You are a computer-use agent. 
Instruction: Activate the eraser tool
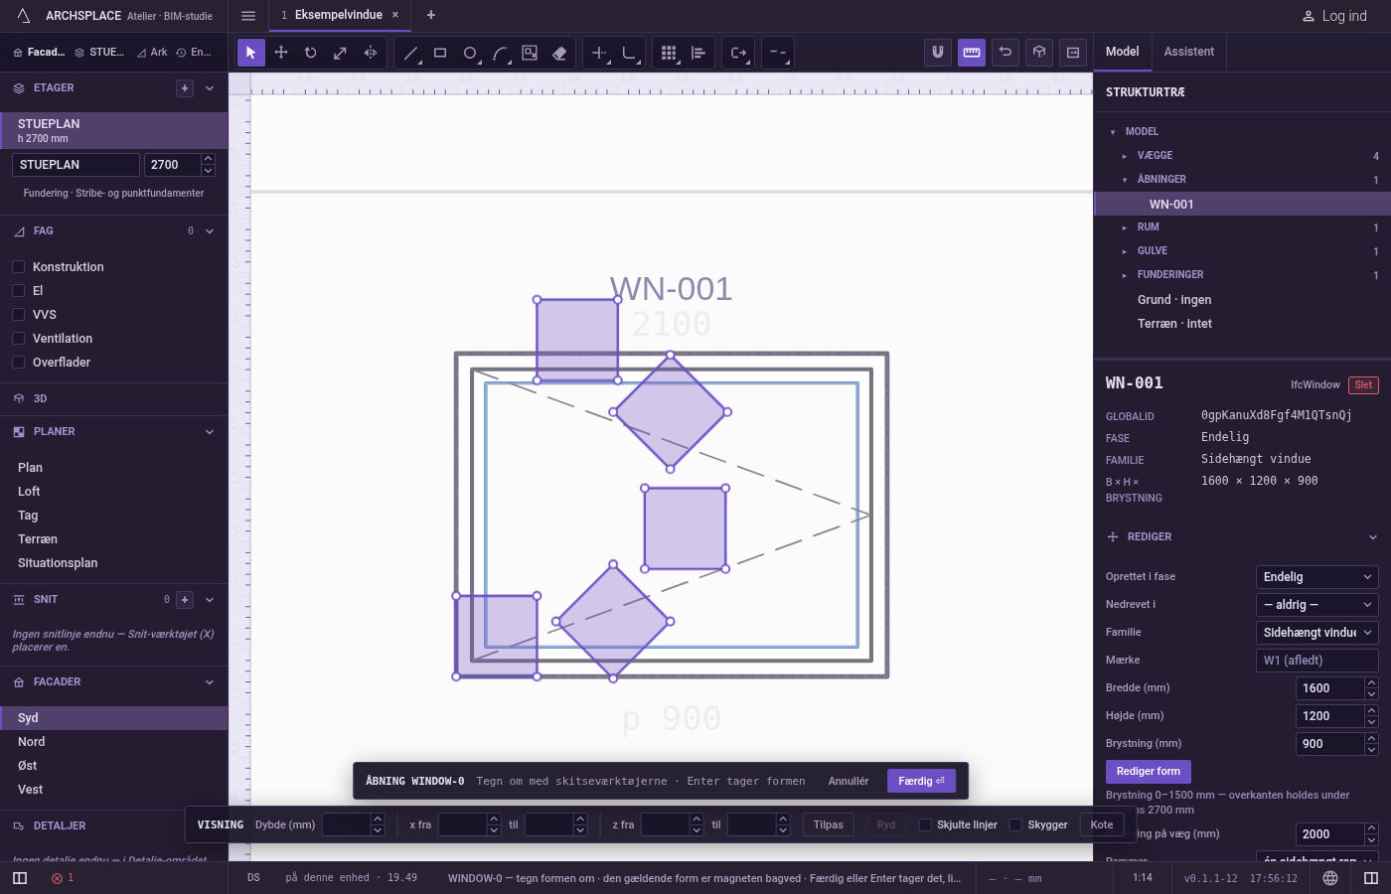[559, 53]
